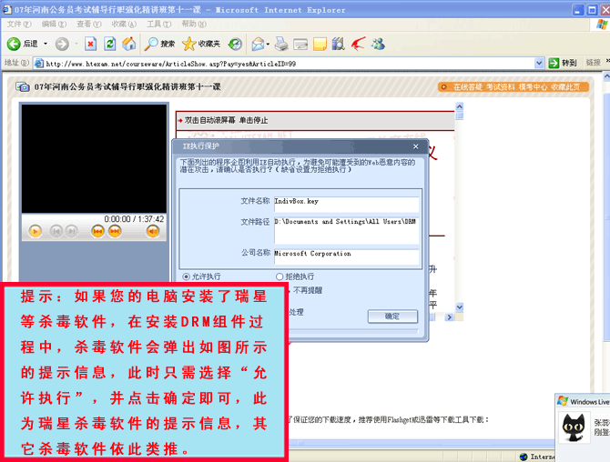Expand the address bar dropdown arrow
Screen dimensions: 610x462
(x=539, y=63)
